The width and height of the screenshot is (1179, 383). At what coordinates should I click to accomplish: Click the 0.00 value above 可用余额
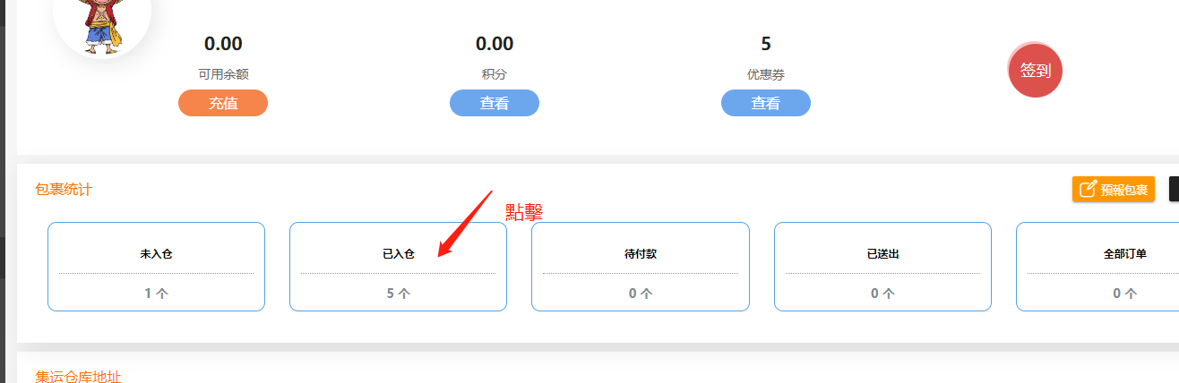pyautogui.click(x=223, y=43)
